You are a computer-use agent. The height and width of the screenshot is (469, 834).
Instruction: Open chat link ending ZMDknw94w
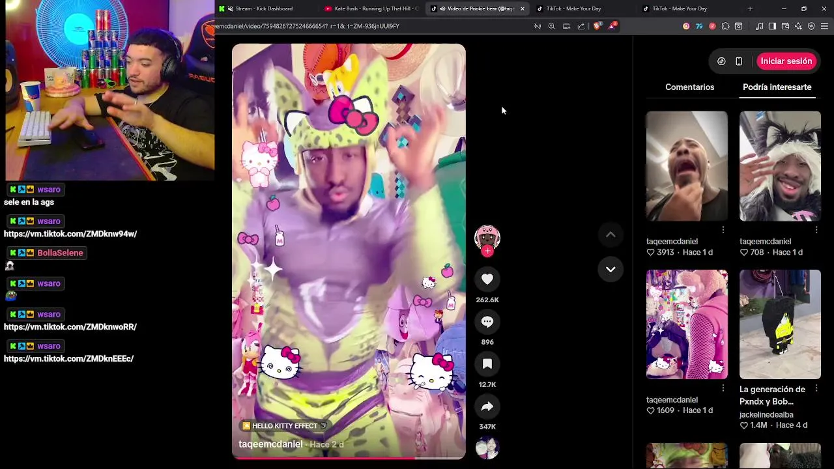[70, 234]
